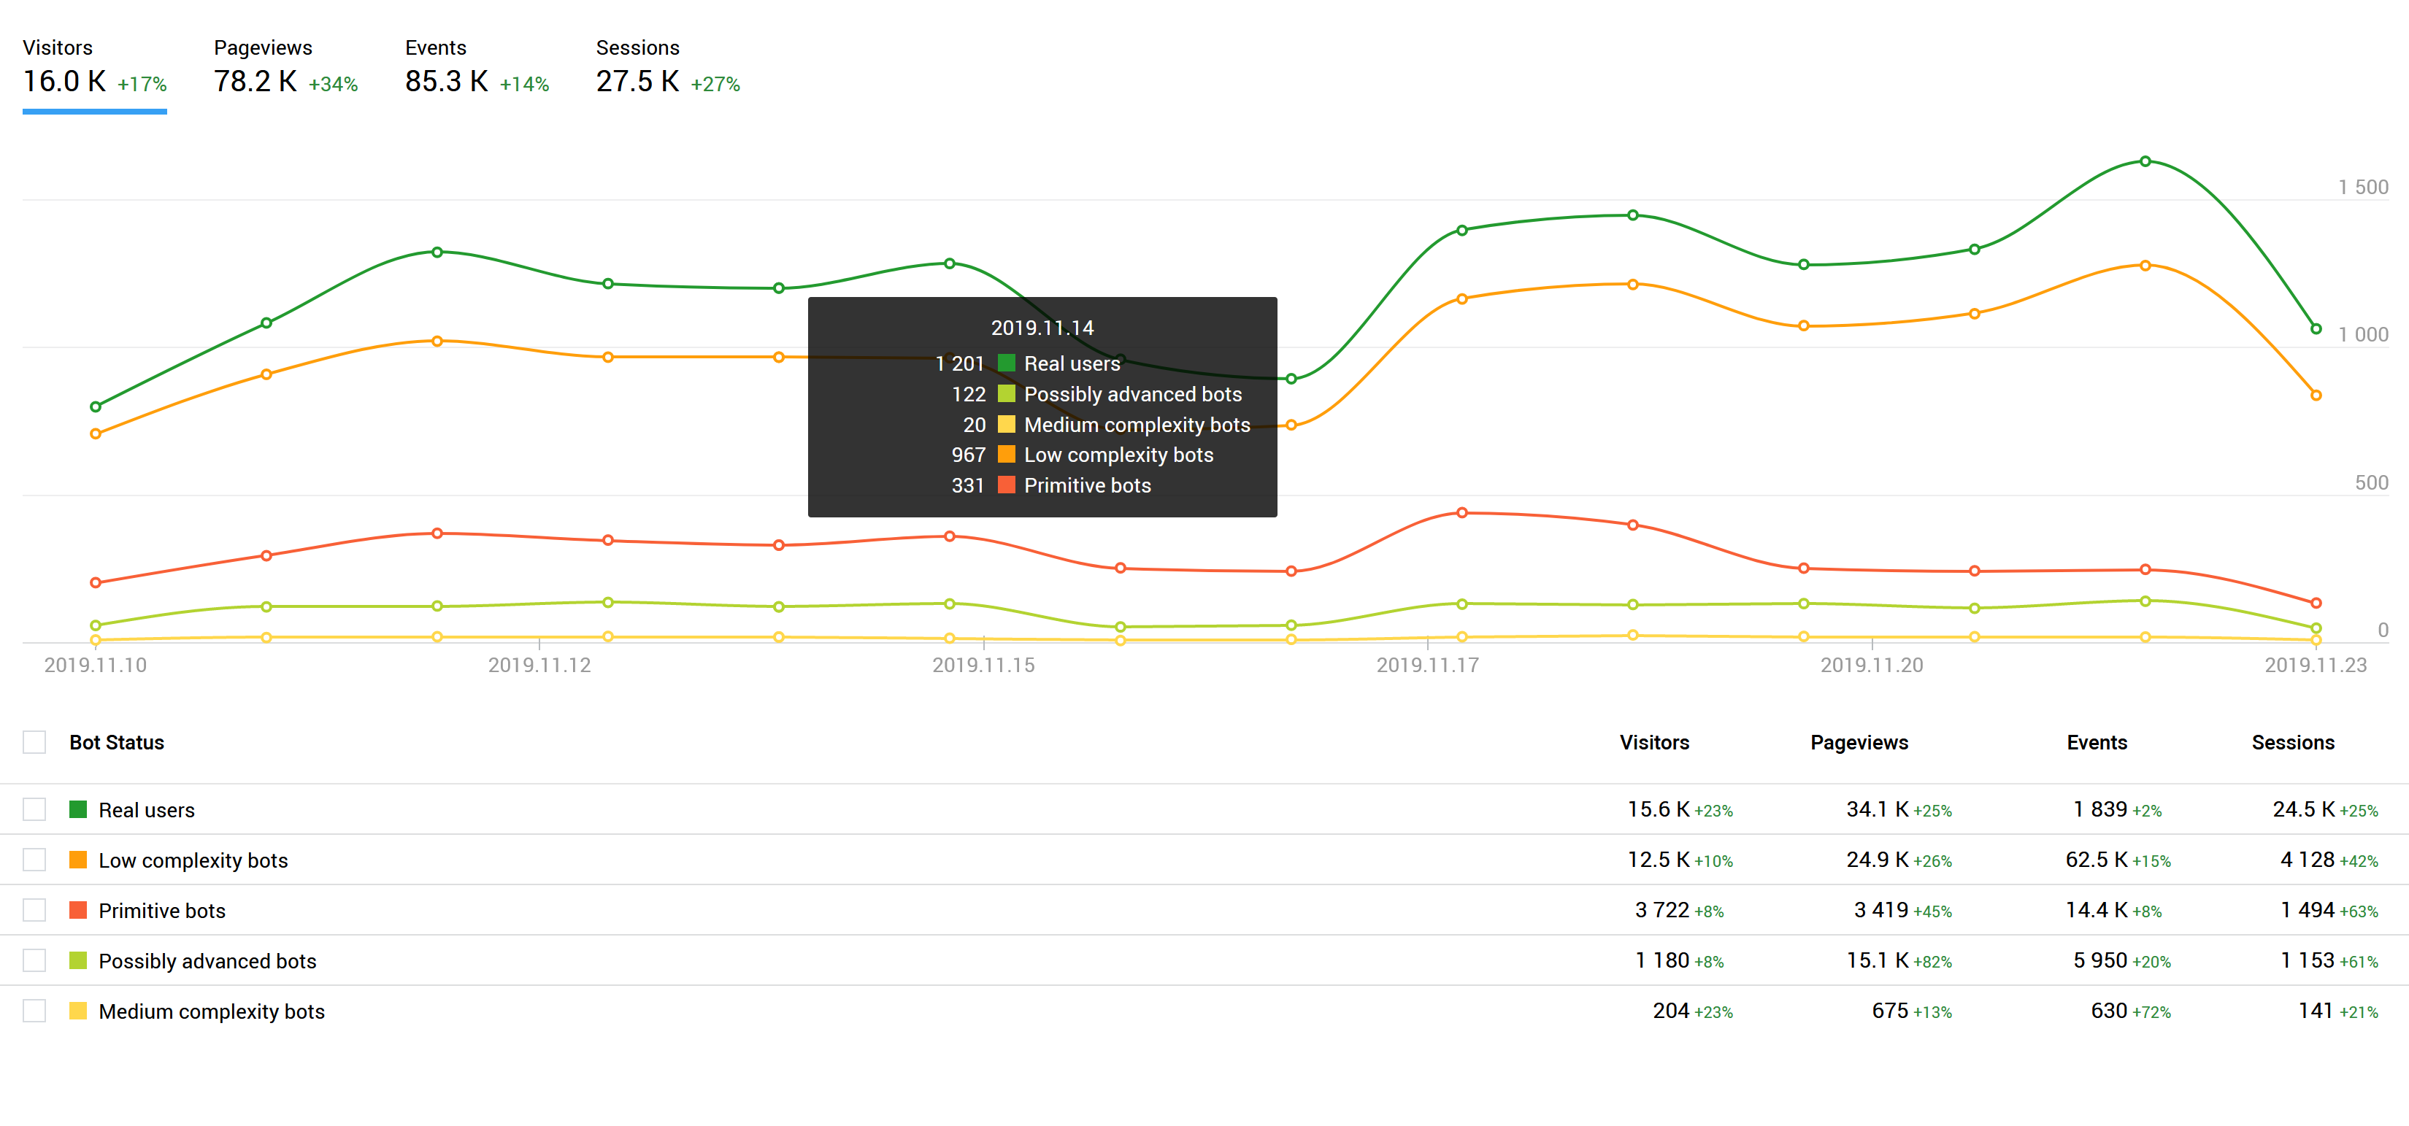Sort the table by Visitors column
This screenshot has height=1126, width=2409.
click(x=1654, y=741)
